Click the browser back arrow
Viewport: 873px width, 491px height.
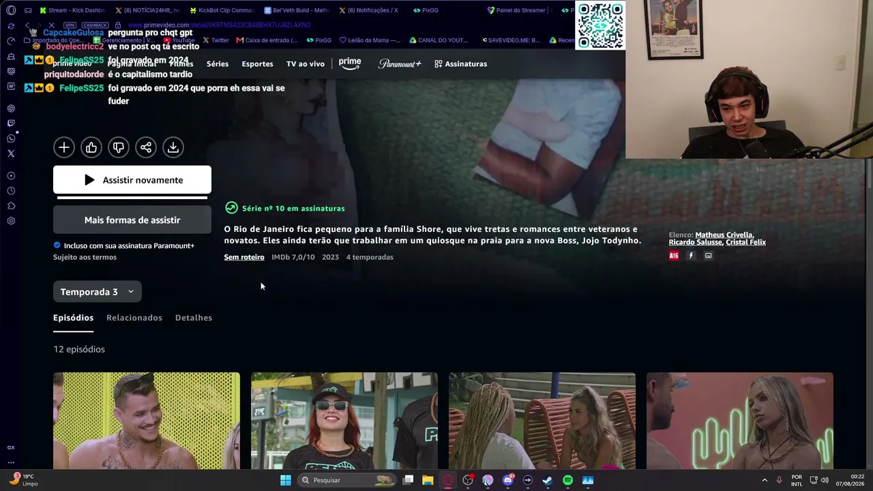click(27, 25)
